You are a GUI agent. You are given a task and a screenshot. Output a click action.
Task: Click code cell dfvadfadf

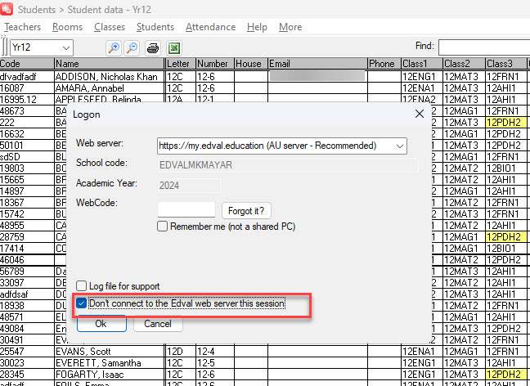[27, 77]
